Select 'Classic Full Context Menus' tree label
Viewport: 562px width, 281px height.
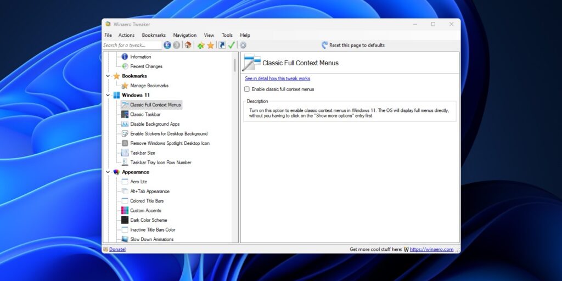pos(155,105)
